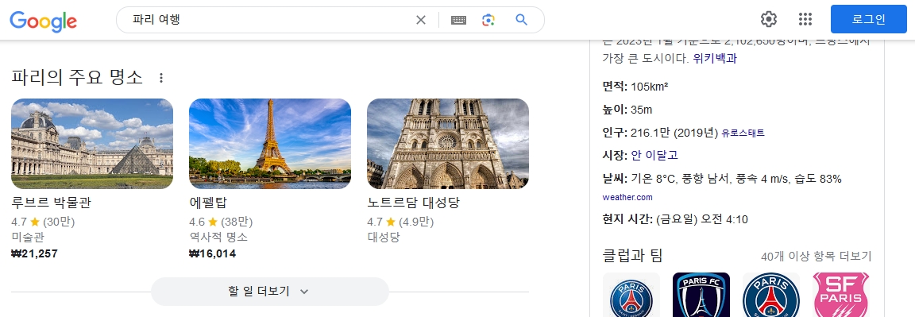The image size is (915, 317).
Task: Open Paris FC club logo
Action: coord(701,295)
